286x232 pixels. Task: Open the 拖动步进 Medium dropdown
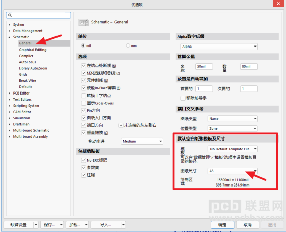(142, 141)
